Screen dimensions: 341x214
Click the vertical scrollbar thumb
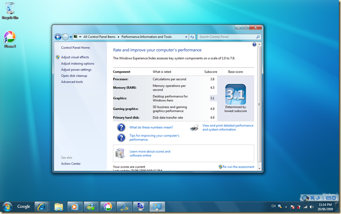pyautogui.click(x=259, y=104)
